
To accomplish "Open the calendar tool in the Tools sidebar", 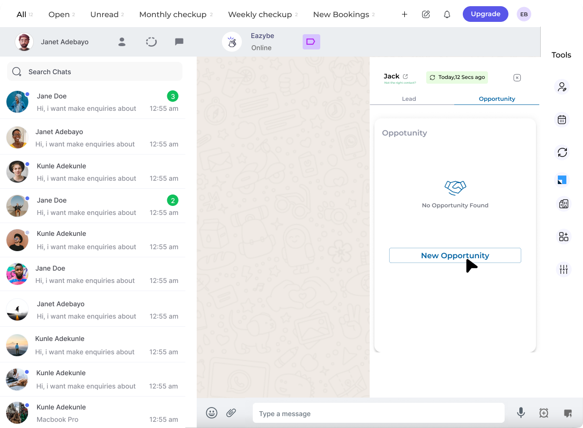I will pyautogui.click(x=562, y=119).
